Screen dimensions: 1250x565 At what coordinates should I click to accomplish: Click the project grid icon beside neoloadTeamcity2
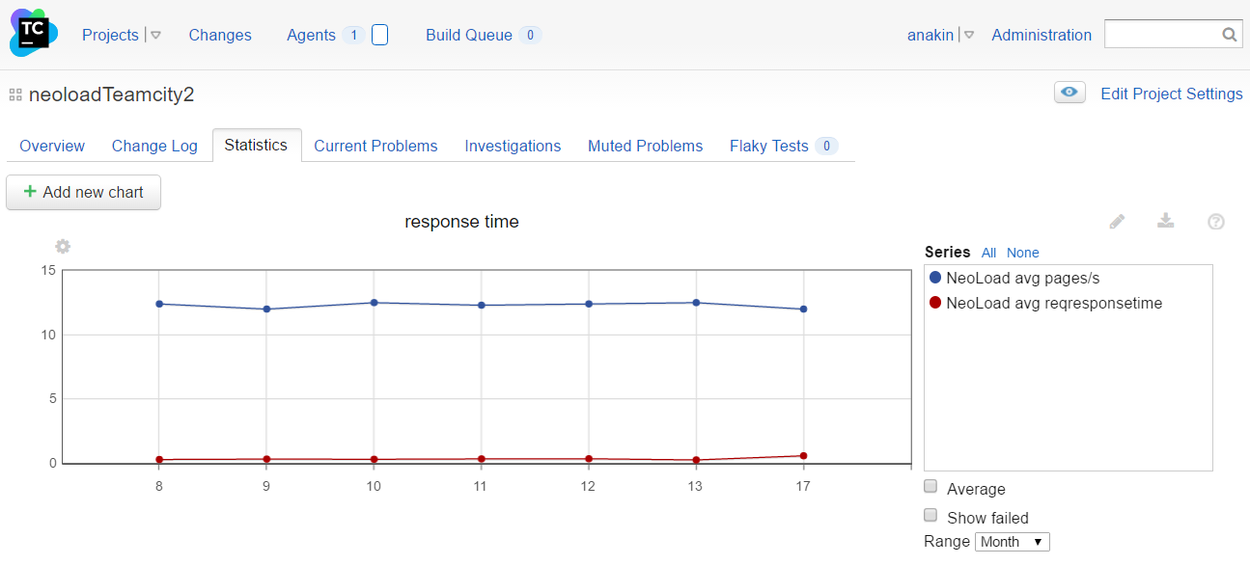click(15, 94)
